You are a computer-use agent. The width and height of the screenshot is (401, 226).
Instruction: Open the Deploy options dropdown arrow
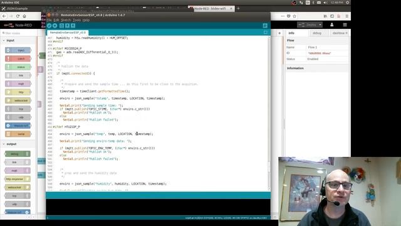tap(320, 25)
